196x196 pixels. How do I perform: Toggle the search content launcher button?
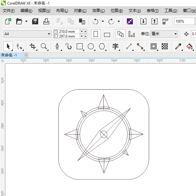point(130,21)
